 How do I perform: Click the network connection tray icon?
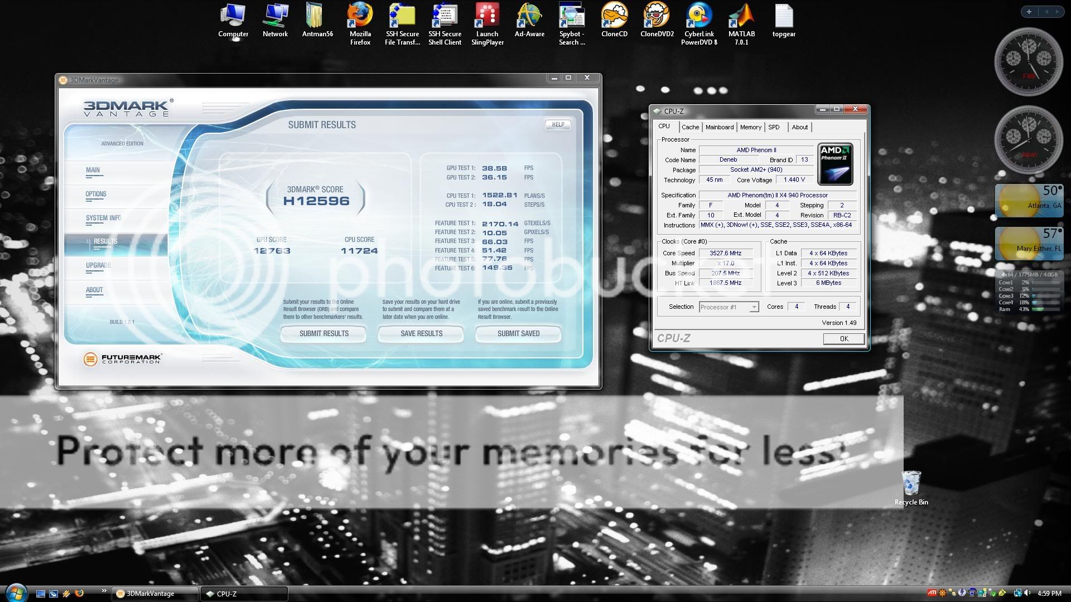click(1018, 593)
